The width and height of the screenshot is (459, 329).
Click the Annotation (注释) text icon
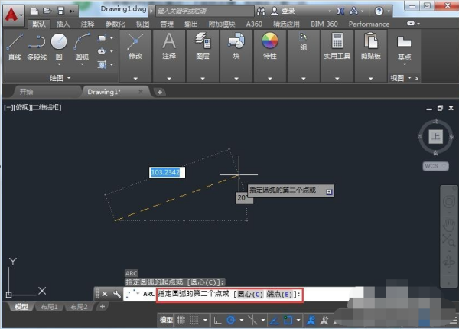click(170, 43)
